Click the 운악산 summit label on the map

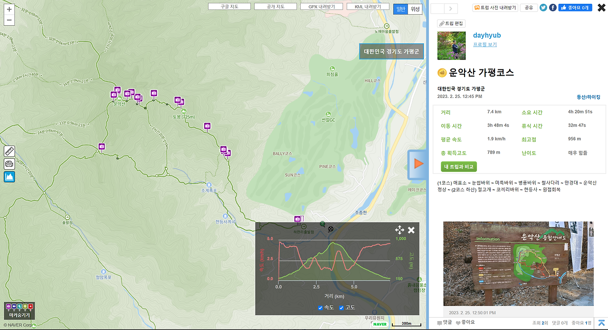119,104
